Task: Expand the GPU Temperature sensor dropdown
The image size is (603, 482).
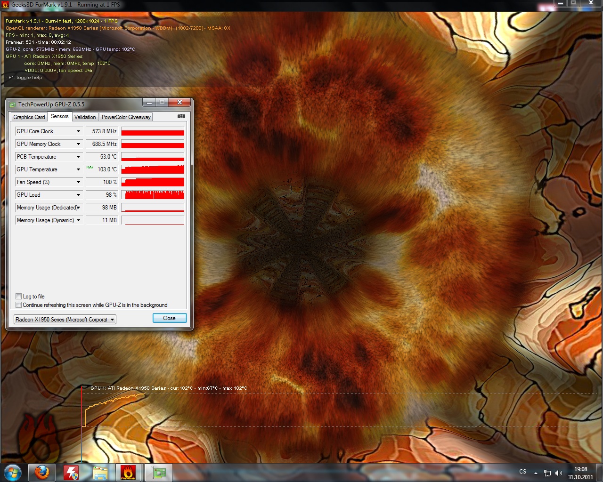Action: pos(78,169)
